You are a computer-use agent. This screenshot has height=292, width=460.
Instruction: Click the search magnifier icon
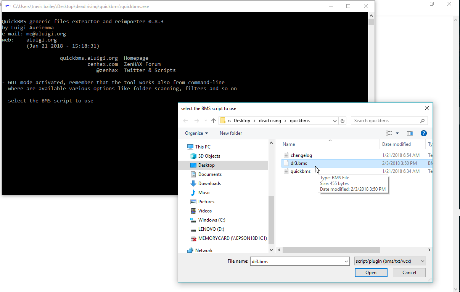click(x=422, y=121)
